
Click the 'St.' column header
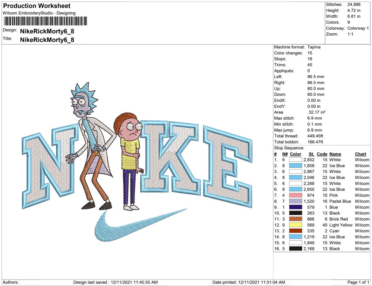(x=312, y=154)
